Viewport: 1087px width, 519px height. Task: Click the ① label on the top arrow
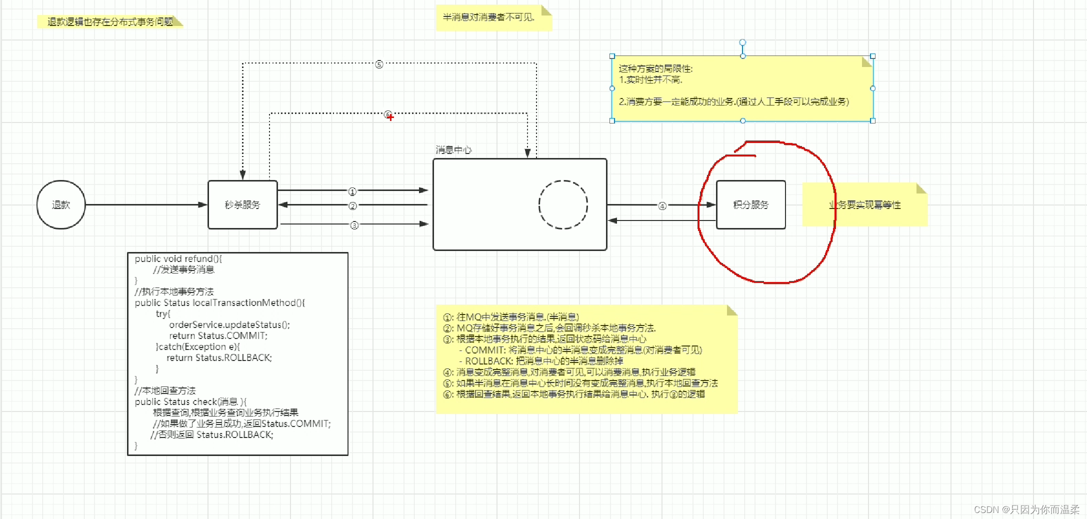[x=352, y=191]
